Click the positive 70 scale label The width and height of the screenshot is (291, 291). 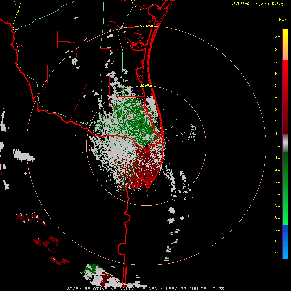click(x=278, y=62)
